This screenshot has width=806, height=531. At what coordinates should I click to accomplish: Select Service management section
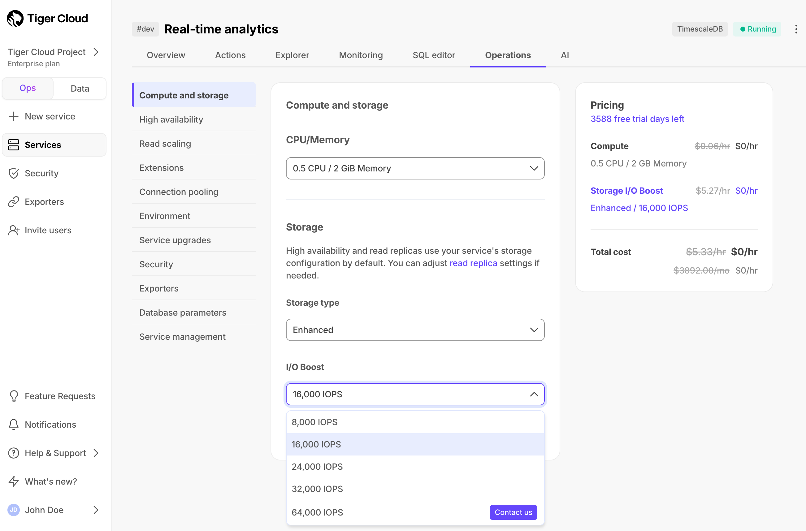click(194, 337)
